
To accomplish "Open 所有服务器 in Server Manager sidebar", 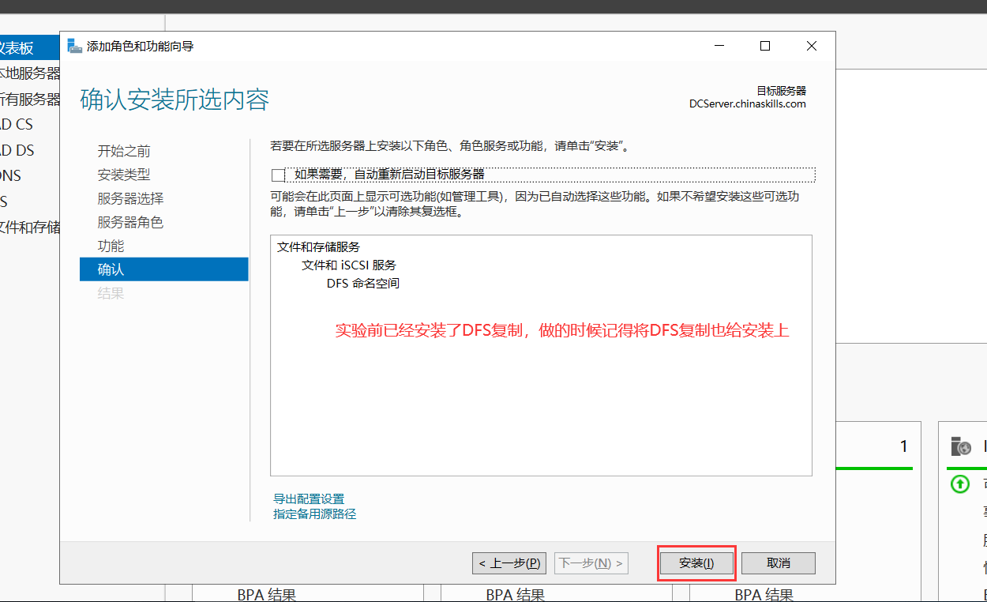I will tap(30, 99).
